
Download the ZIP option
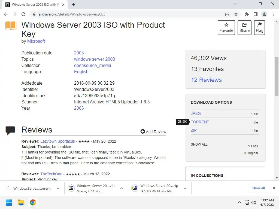click(x=194, y=130)
